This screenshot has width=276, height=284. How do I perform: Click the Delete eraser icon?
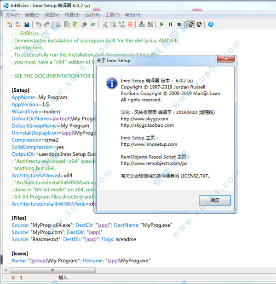click(84, 24)
